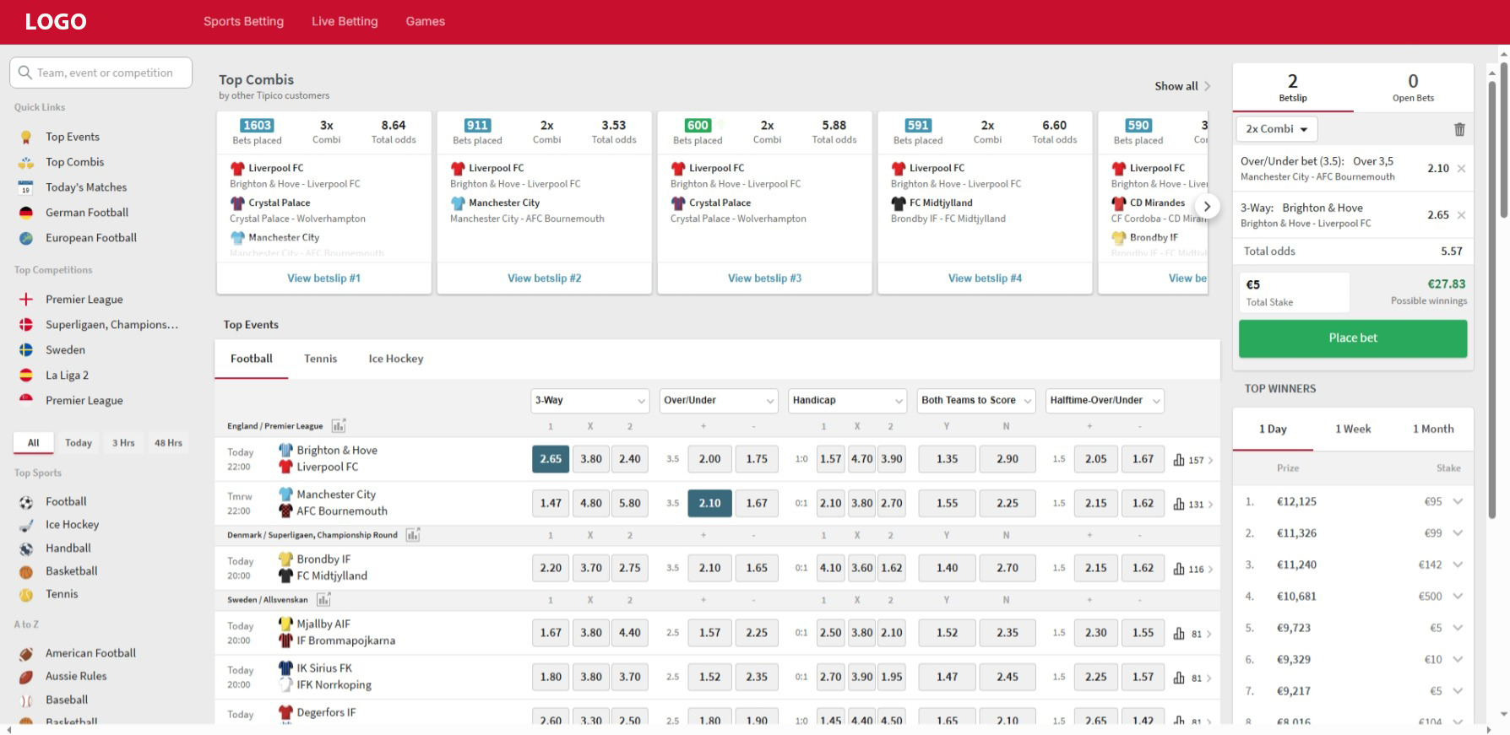Open the 3-Way market dropdown
This screenshot has width=1510, height=735.
tap(590, 401)
